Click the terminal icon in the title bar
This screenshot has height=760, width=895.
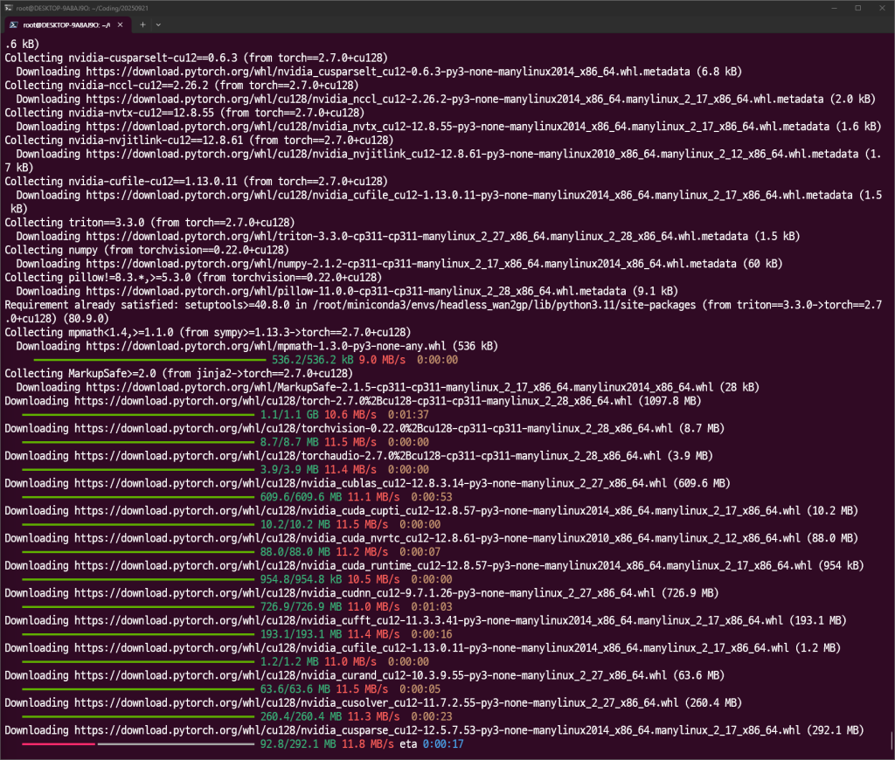(8, 7)
